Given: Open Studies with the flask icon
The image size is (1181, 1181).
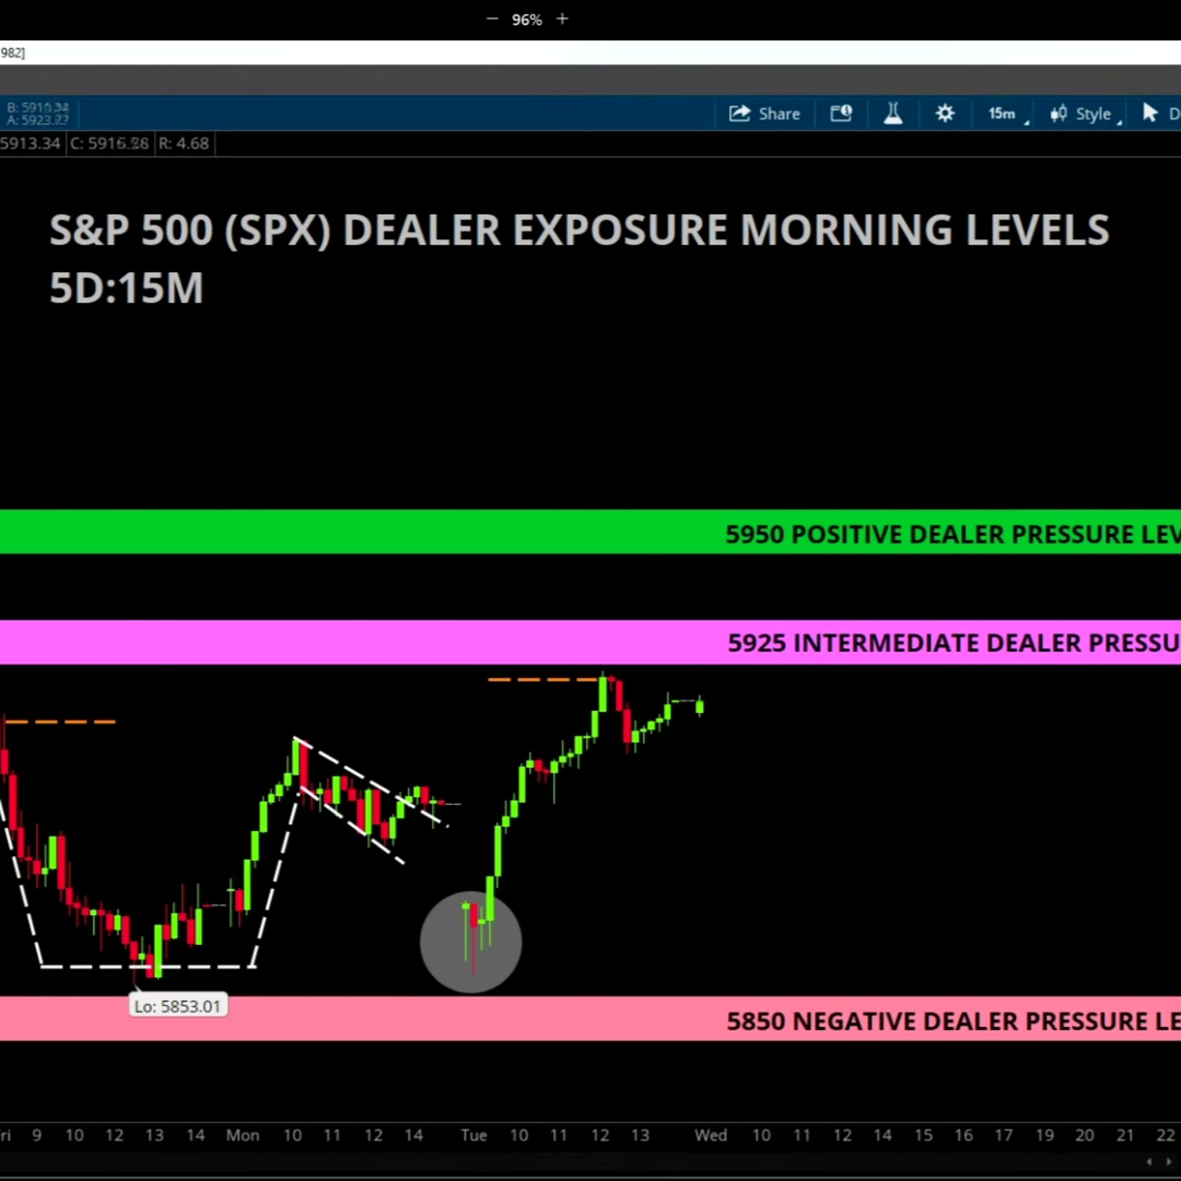Looking at the screenshot, I should [893, 113].
